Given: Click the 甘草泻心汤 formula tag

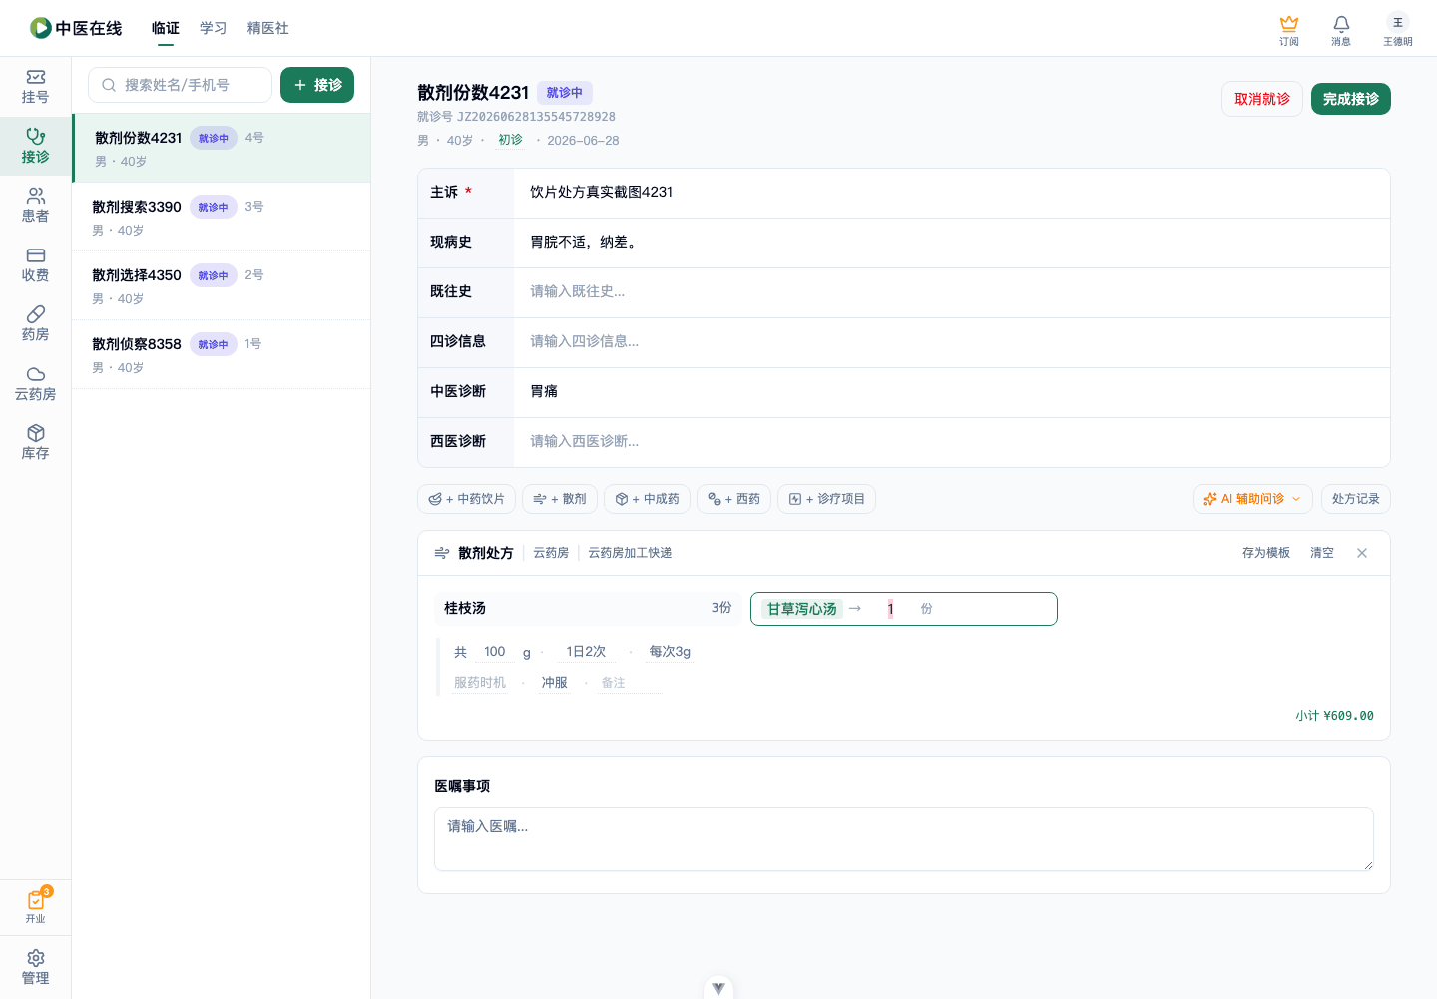Looking at the screenshot, I should 802,609.
